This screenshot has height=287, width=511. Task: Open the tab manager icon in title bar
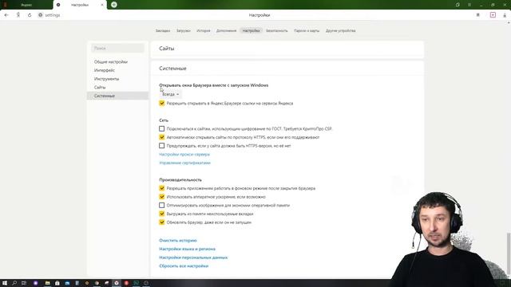[x=458, y=5]
